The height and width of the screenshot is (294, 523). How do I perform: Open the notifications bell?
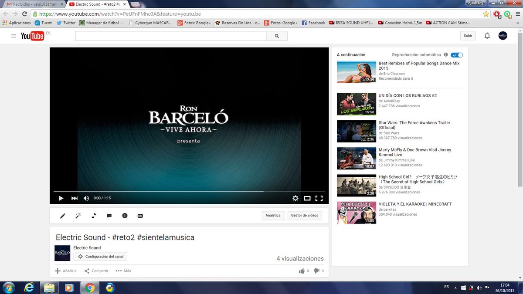pos(487,36)
